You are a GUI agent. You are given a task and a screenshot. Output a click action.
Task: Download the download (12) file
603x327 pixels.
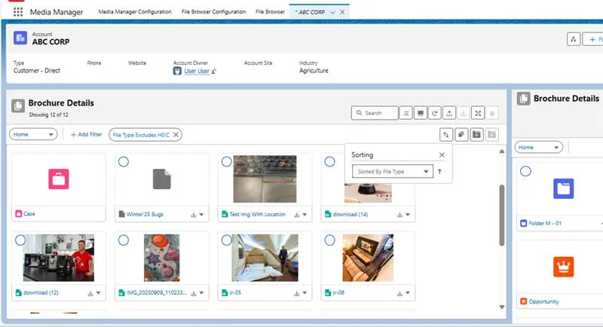pyautogui.click(x=90, y=293)
